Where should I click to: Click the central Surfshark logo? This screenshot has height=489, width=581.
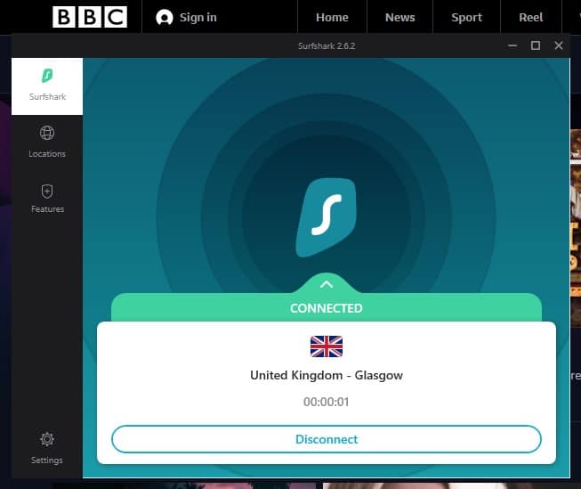(x=326, y=217)
